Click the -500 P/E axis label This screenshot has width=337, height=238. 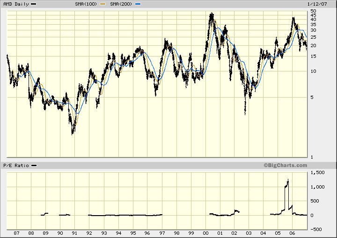(x=316, y=230)
